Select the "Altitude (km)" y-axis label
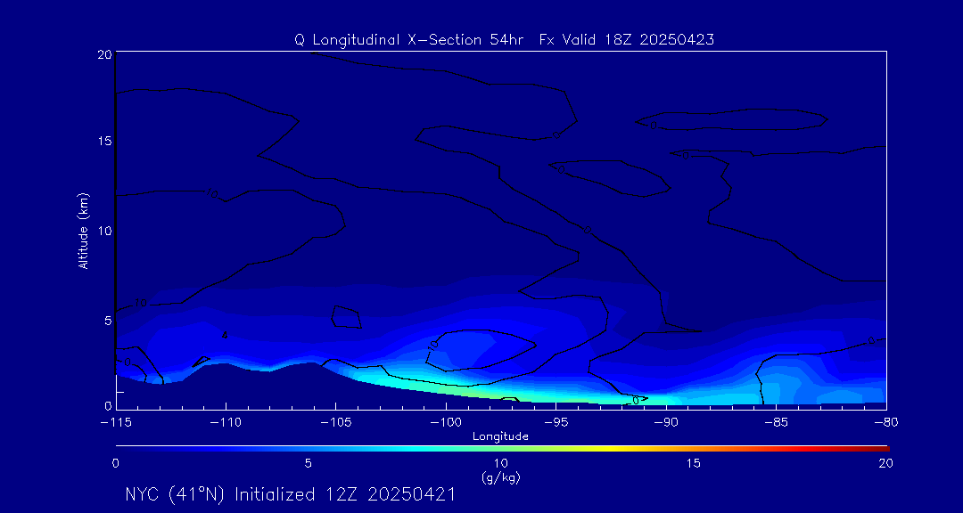This screenshot has width=963, height=513. (x=84, y=231)
